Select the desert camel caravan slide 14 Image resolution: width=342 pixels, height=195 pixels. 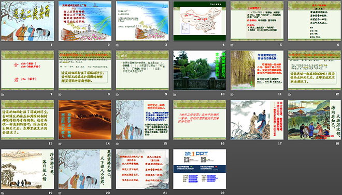[x=85, y=120]
